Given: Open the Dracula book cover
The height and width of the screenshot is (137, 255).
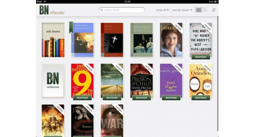Looking at the screenshot, I should point(112,40).
